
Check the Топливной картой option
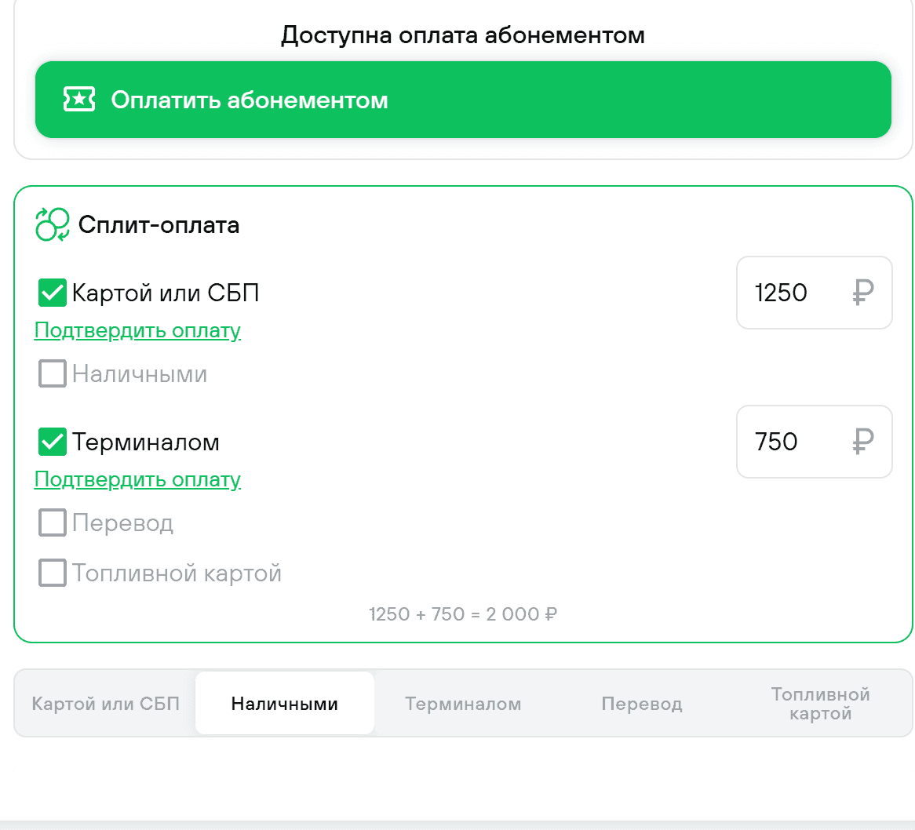pyautogui.click(x=52, y=573)
